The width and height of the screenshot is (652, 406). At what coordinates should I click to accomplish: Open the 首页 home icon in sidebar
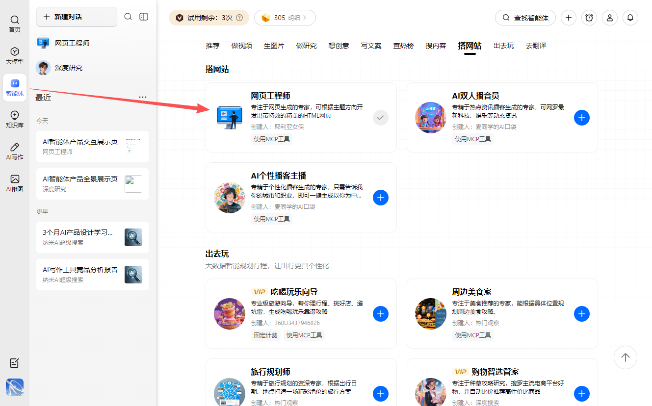pyautogui.click(x=15, y=24)
